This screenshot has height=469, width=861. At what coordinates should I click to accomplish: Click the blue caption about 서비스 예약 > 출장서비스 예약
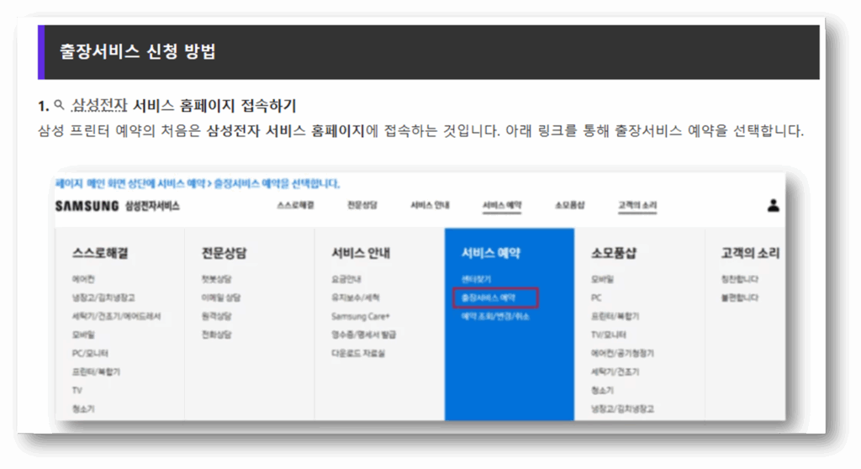point(198,183)
